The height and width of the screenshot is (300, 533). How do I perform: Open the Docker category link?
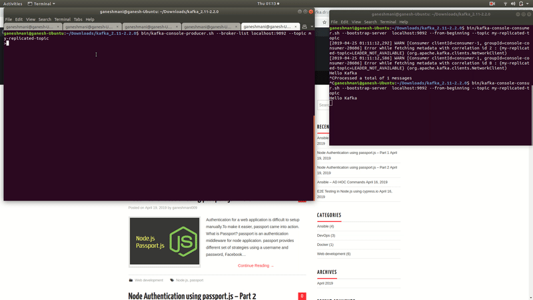click(x=326, y=244)
